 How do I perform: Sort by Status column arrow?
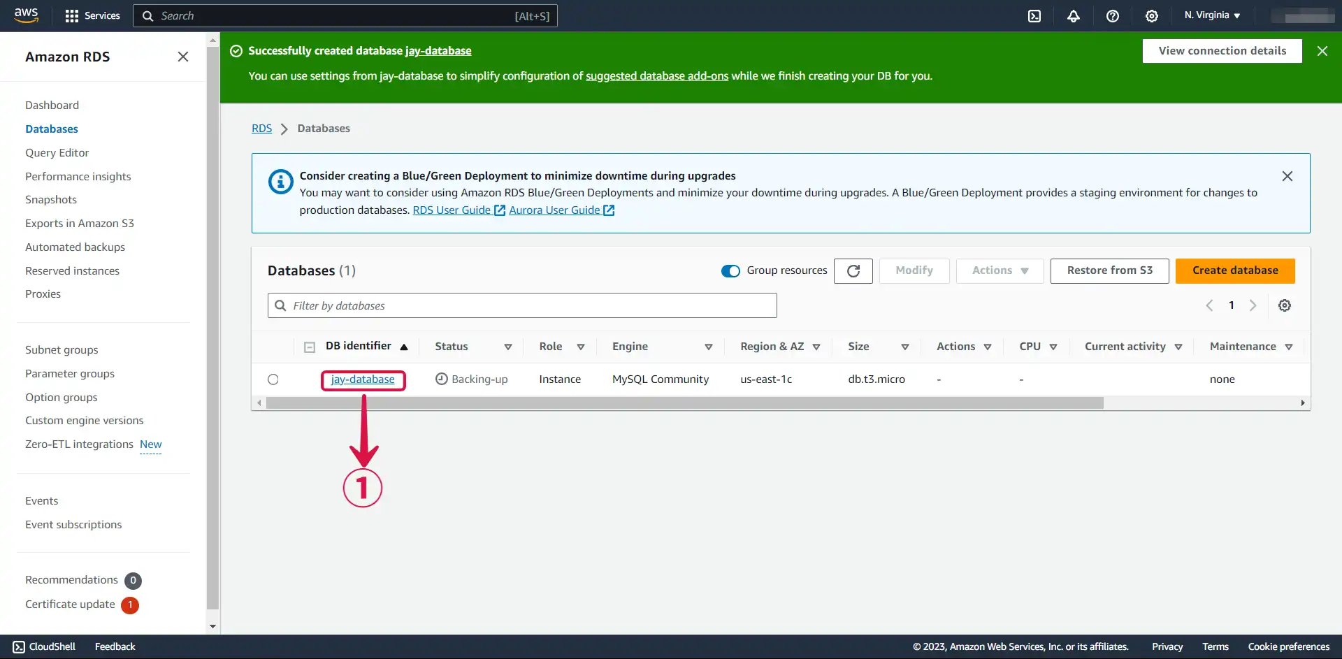(x=508, y=347)
